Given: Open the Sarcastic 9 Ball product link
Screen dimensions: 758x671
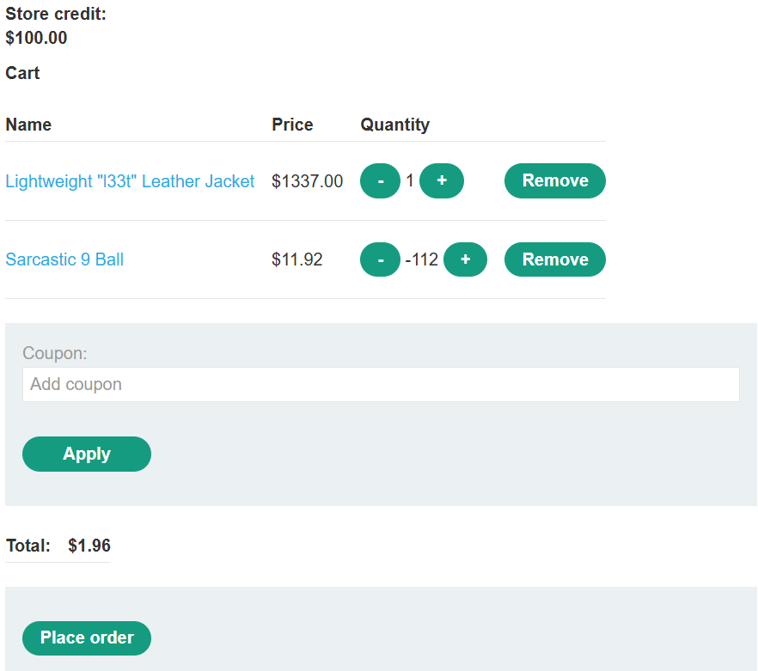Looking at the screenshot, I should (64, 259).
